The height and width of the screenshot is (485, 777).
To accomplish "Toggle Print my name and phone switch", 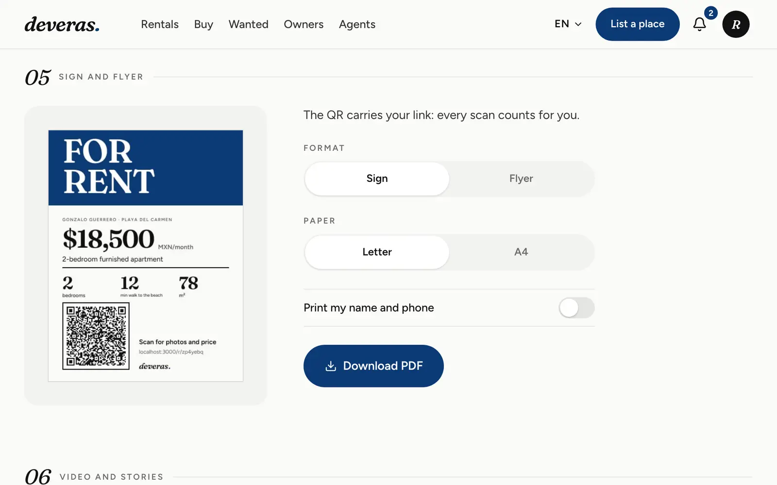I will click(576, 307).
